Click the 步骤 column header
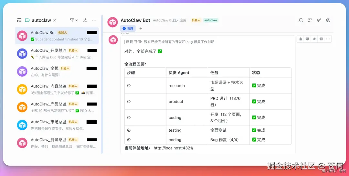The width and height of the screenshot is (349, 176). pos(145,72)
